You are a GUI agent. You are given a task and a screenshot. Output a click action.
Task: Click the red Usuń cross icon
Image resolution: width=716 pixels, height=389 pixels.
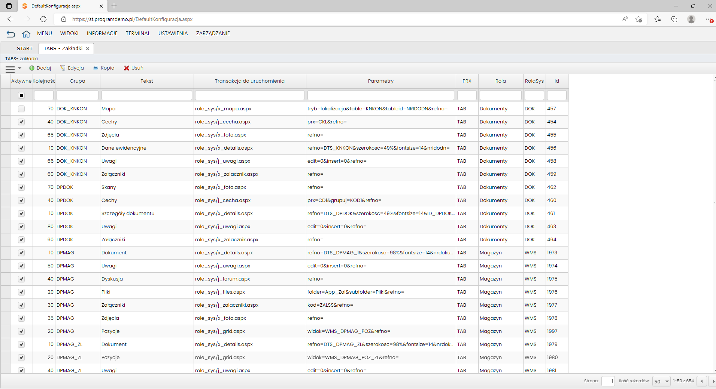(127, 68)
